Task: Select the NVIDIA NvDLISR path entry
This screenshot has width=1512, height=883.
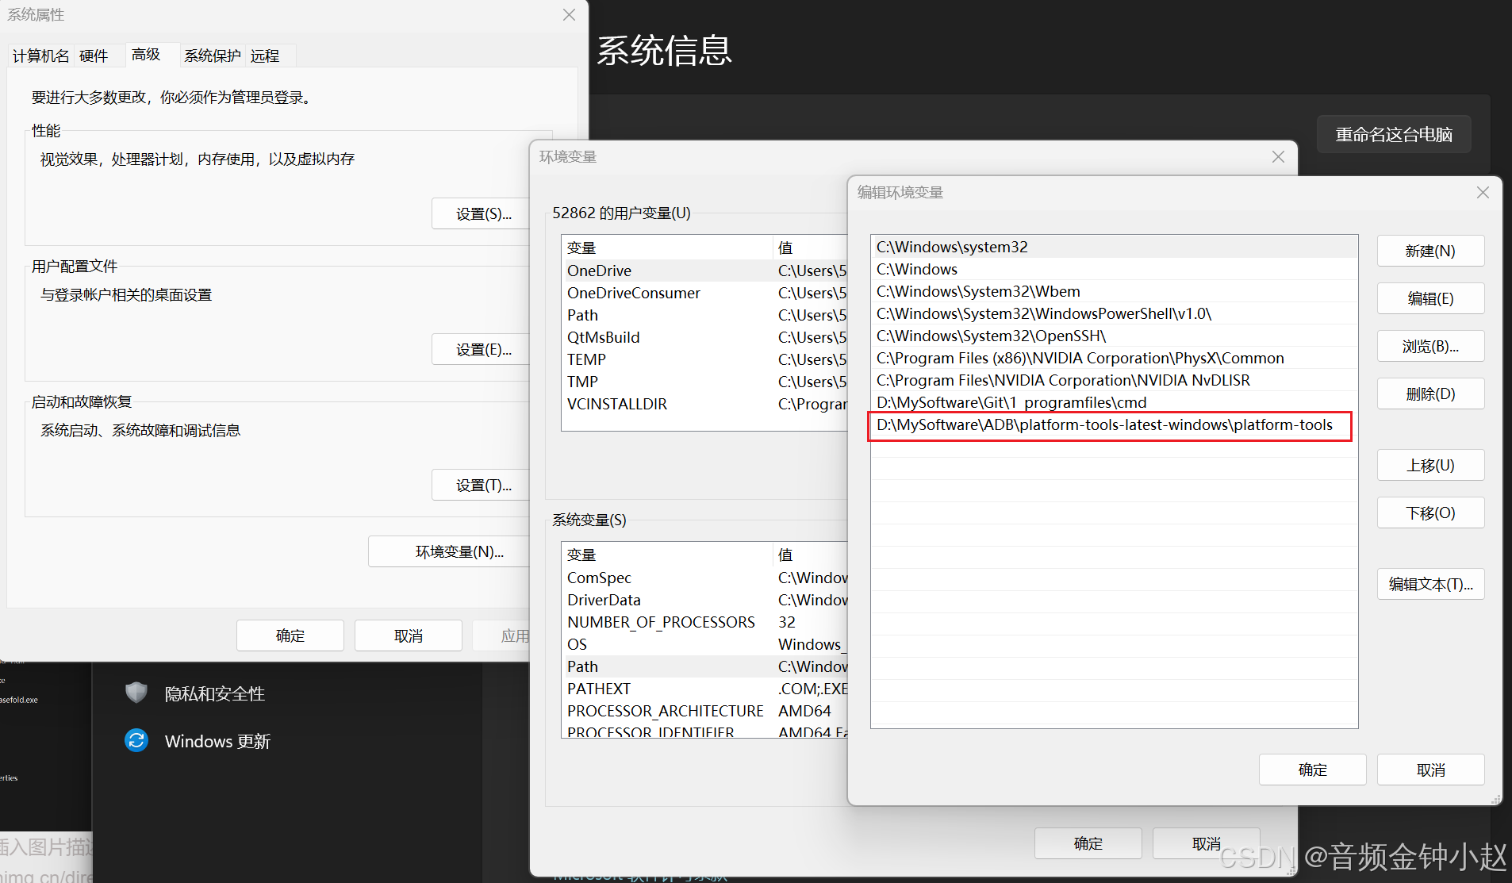Action: 1114,380
